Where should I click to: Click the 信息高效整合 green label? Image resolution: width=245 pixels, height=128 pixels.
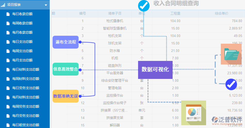65,69
